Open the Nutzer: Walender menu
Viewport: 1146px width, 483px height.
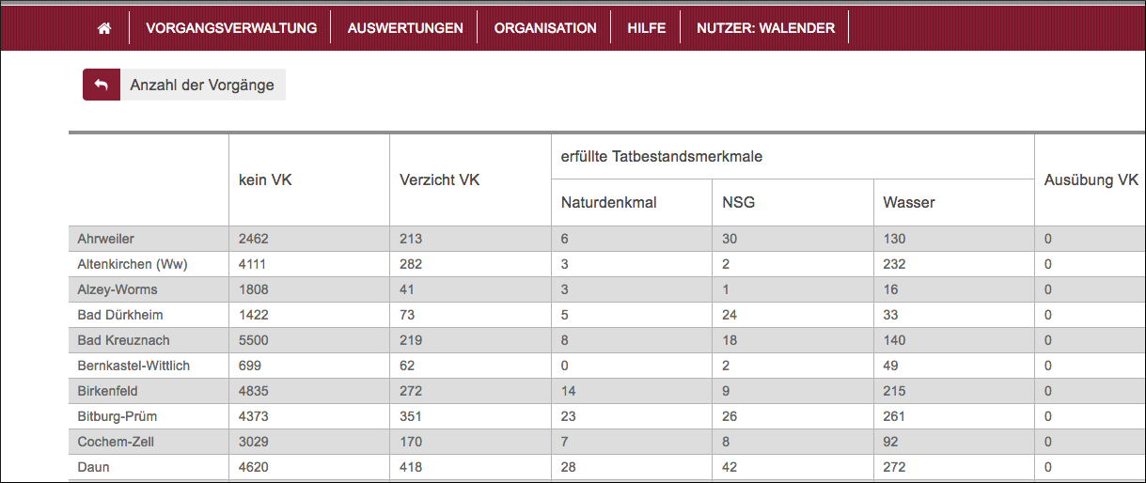(x=765, y=28)
